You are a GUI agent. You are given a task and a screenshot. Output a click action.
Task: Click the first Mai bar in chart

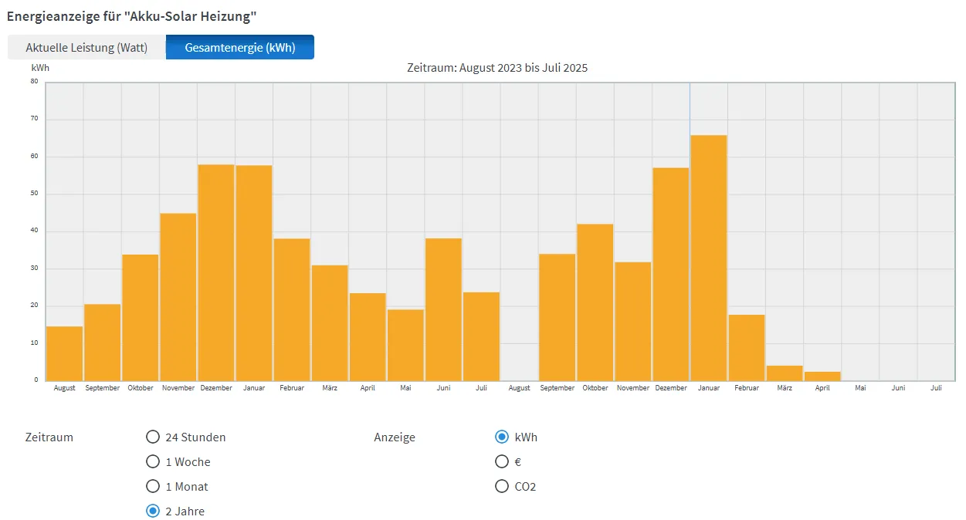[405, 345]
